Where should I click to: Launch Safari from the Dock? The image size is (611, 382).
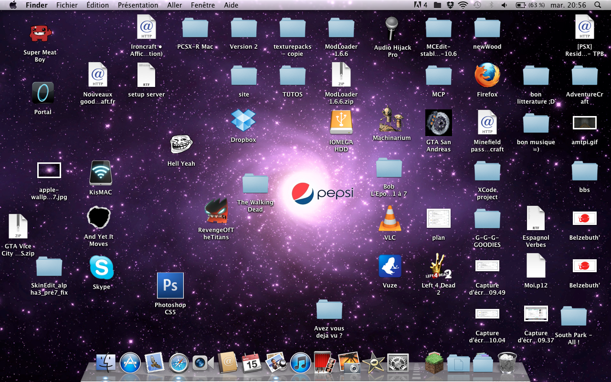(179, 363)
